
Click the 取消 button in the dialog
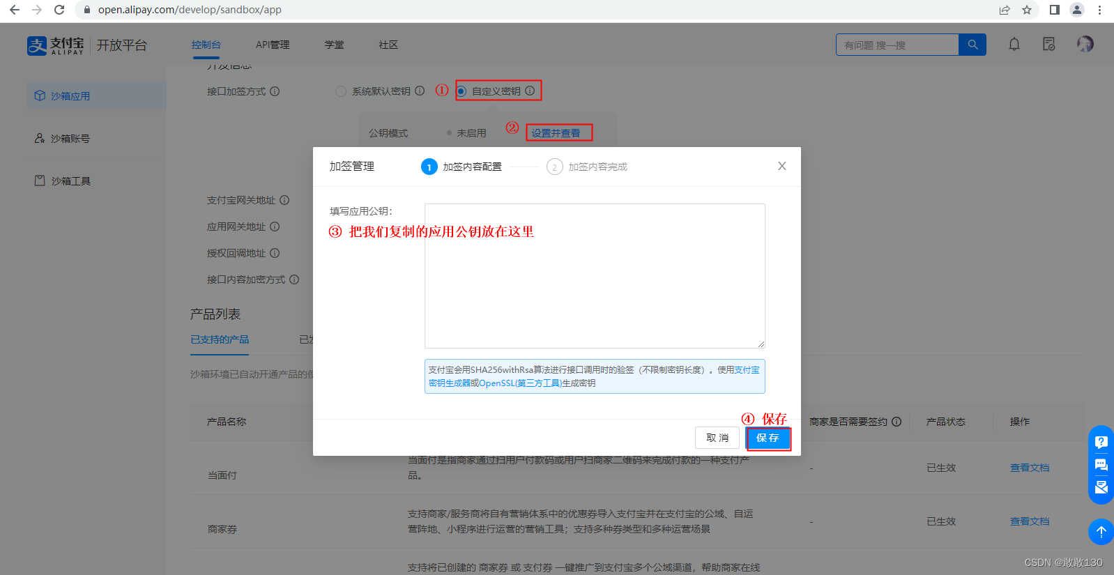(x=717, y=438)
